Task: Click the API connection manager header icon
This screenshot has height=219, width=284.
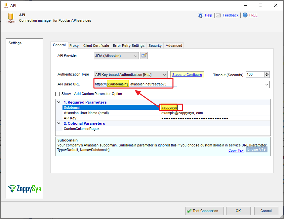Action: pyautogui.click(x=11, y=17)
